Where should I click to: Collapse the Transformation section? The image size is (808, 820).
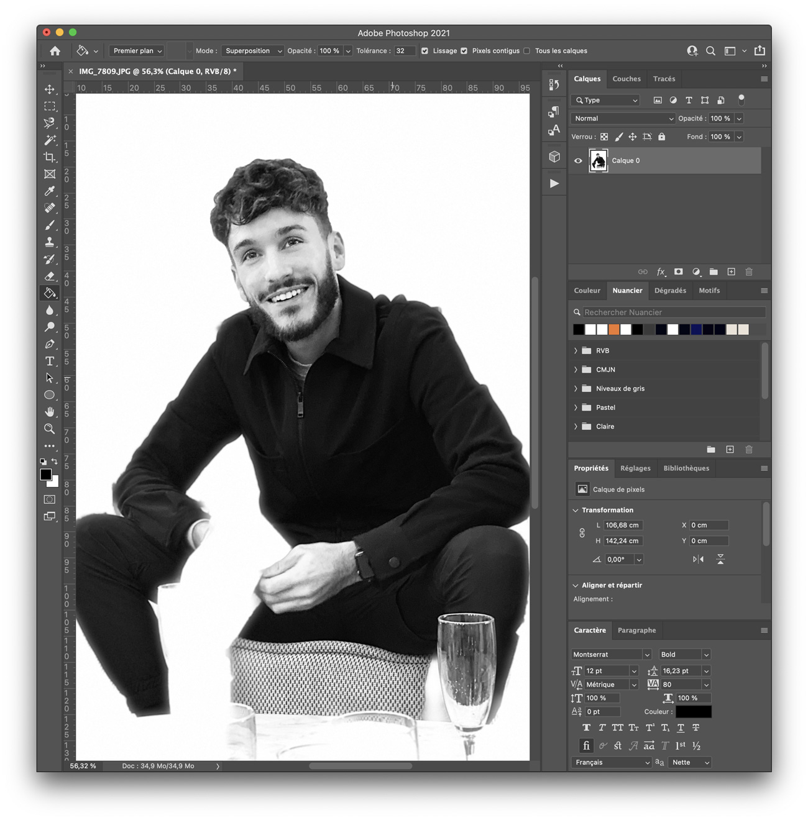tap(576, 510)
